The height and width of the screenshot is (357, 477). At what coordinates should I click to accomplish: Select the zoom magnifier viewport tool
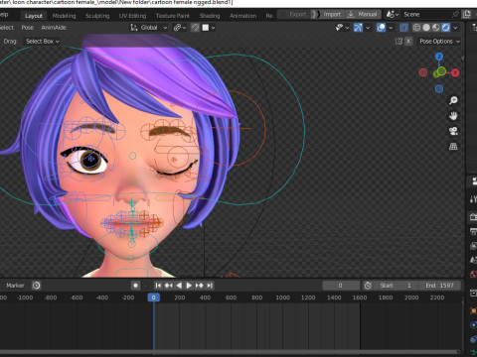[x=453, y=100]
